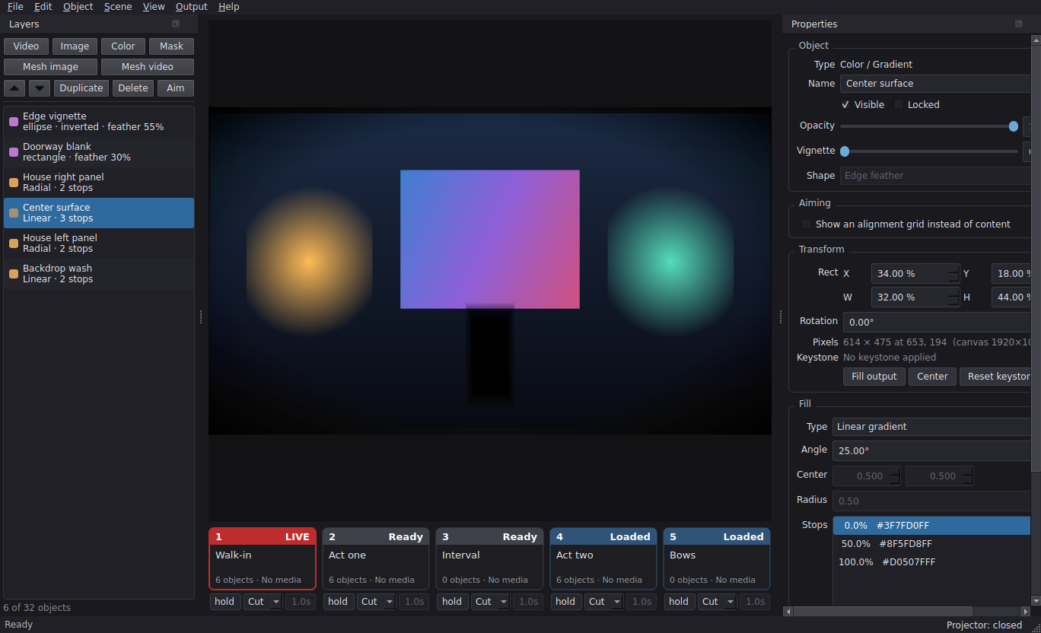Open the Output menu
This screenshot has height=633, width=1041.
(x=191, y=7)
